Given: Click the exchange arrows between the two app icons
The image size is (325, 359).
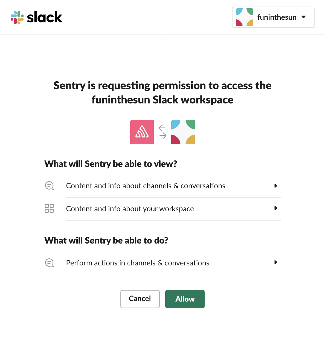Looking at the screenshot, I should [162, 132].
